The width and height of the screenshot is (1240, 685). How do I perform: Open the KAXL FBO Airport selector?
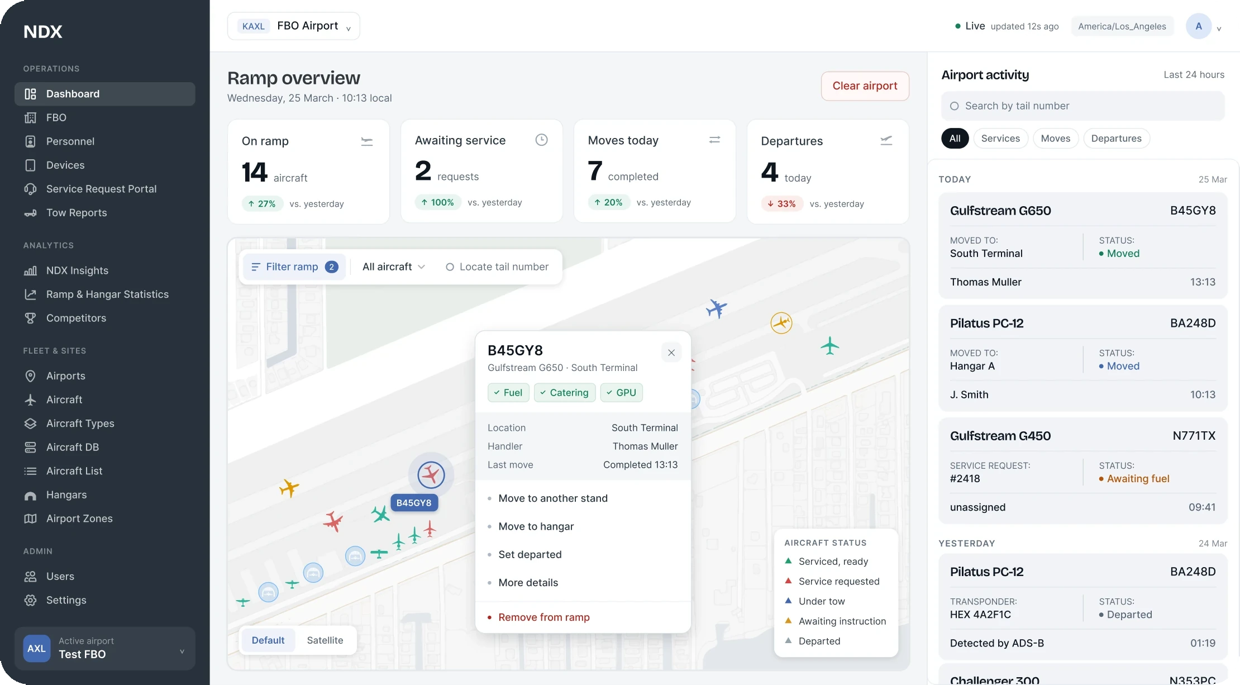[294, 26]
